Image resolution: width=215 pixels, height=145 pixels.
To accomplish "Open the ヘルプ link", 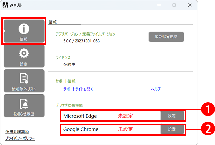I will (x=155, y=89).
